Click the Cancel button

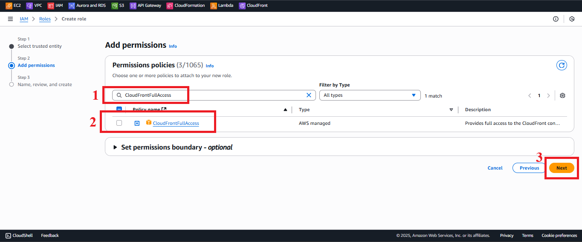coord(495,168)
